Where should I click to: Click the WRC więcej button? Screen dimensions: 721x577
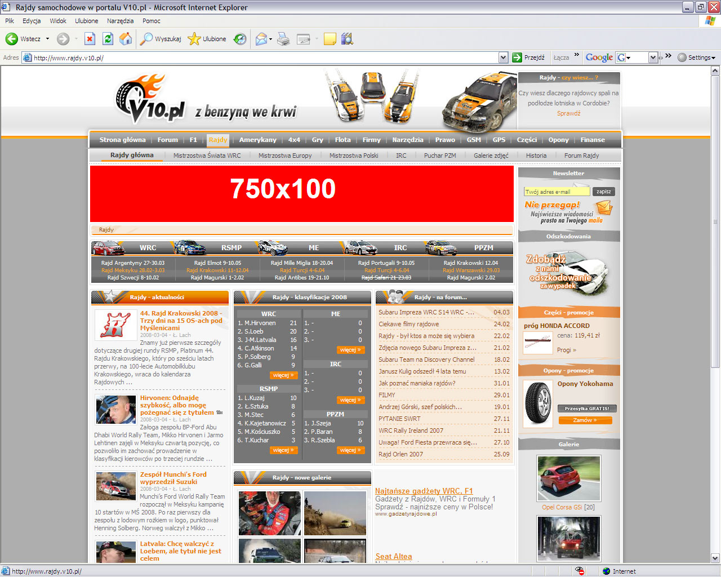click(283, 375)
